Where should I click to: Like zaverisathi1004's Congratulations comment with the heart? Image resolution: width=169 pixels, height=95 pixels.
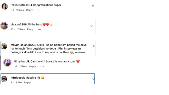click(x=93, y=6)
